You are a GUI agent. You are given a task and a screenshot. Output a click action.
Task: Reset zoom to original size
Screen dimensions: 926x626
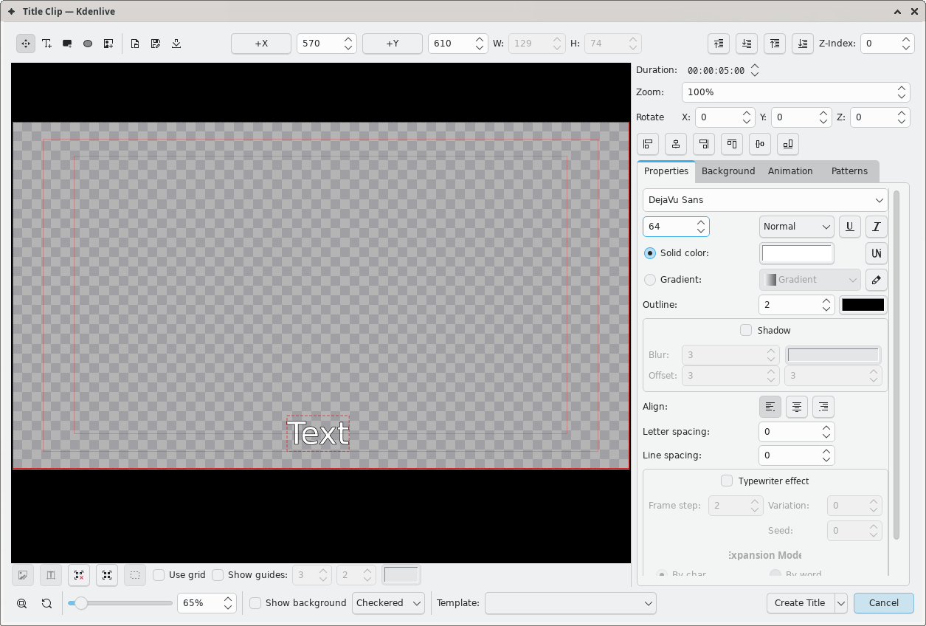tap(46, 603)
